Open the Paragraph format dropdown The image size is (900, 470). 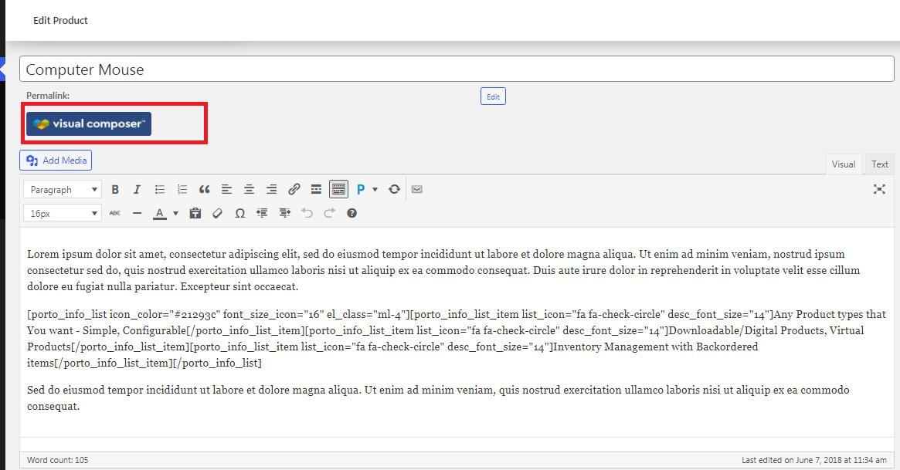pos(63,189)
